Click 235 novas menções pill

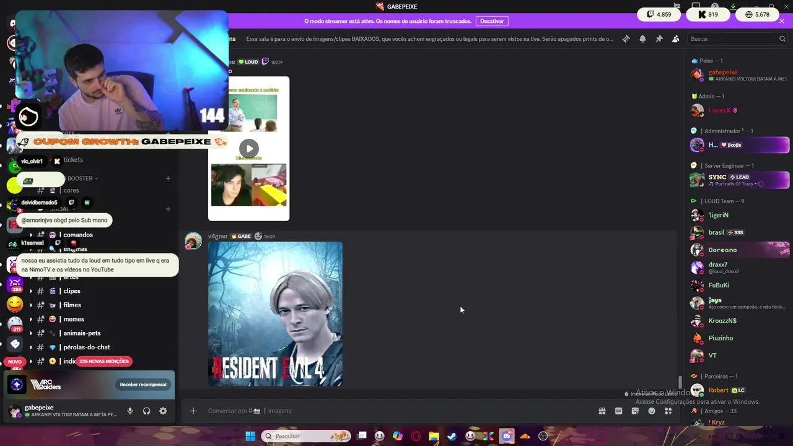tap(104, 361)
